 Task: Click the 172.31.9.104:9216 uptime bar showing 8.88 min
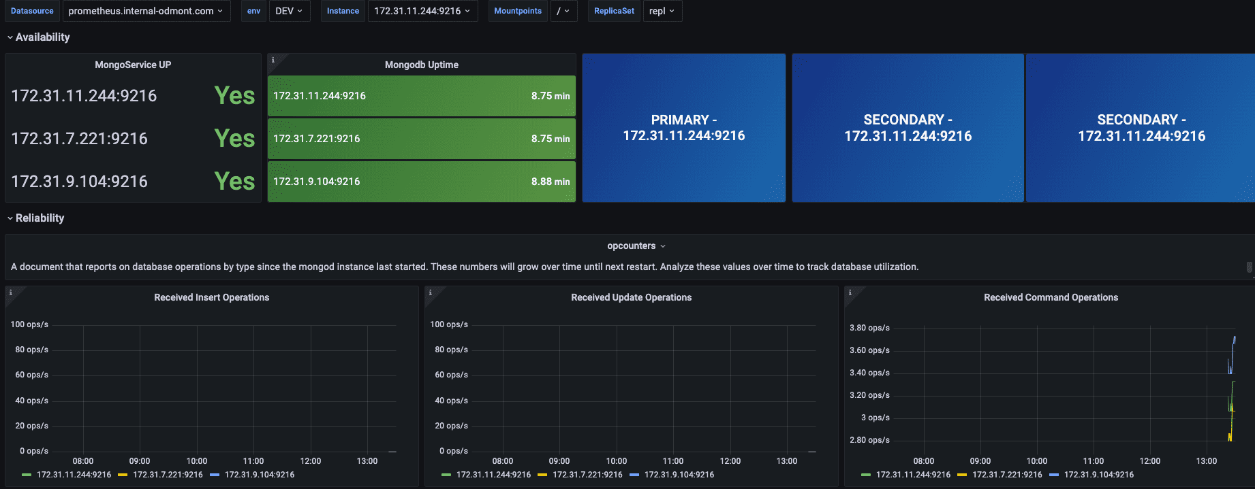pos(422,182)
